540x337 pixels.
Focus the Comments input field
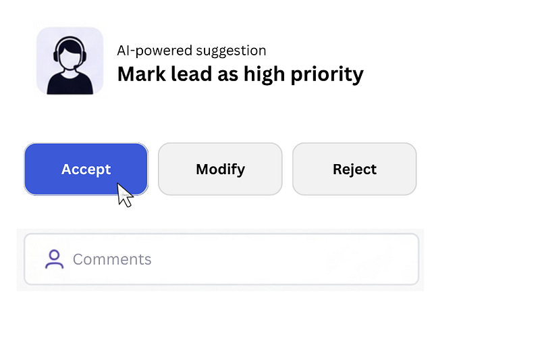click(x=221, y=259)
